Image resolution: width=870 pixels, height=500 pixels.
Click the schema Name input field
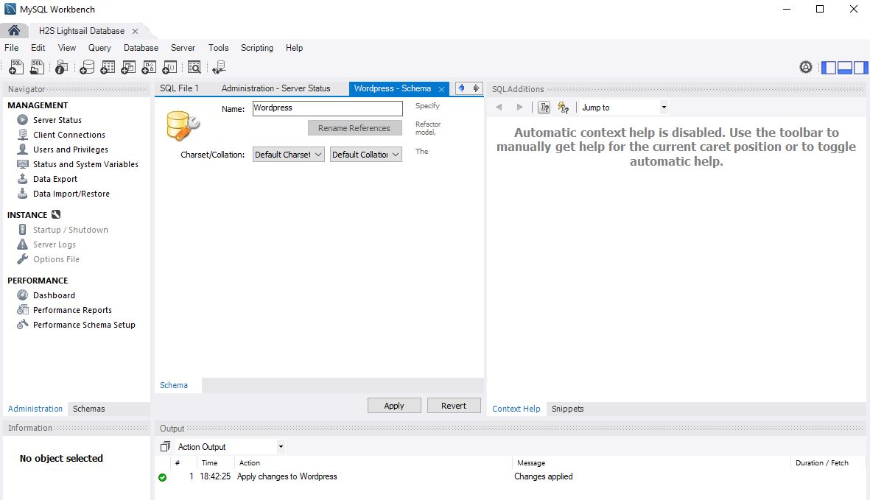coord(327,108)
